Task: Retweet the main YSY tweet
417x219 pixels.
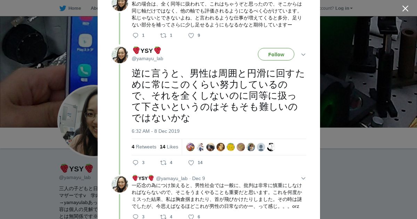Action: 163,163
